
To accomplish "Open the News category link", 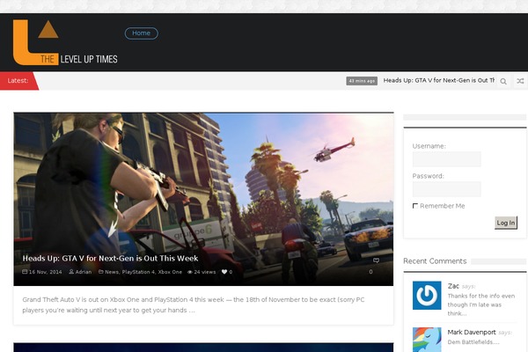I will point(112,272).
